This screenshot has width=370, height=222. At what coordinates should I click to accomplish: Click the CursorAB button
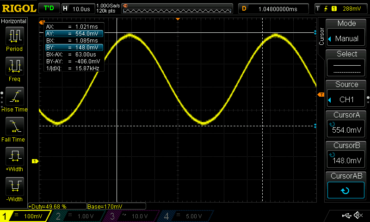point(346,190)
